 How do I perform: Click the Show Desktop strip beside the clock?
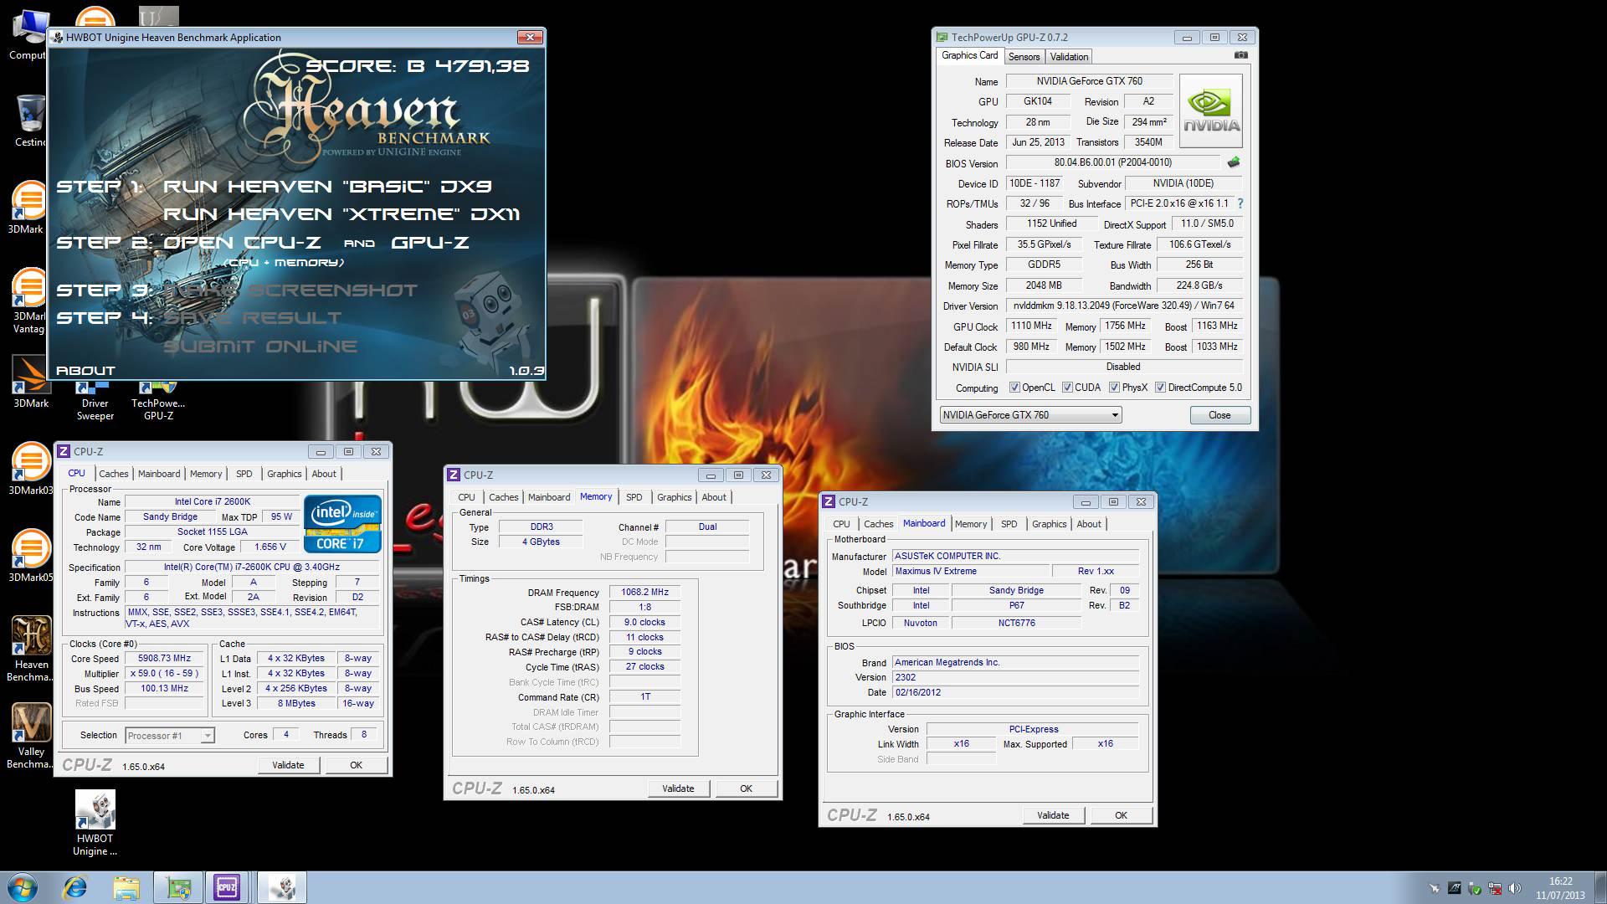click(1600, 887)
